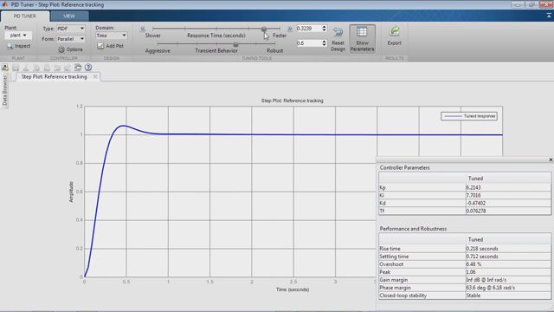Click the Cut scissors icon
The width and height of the screenshot is (554, 312).
click(26, 68)
